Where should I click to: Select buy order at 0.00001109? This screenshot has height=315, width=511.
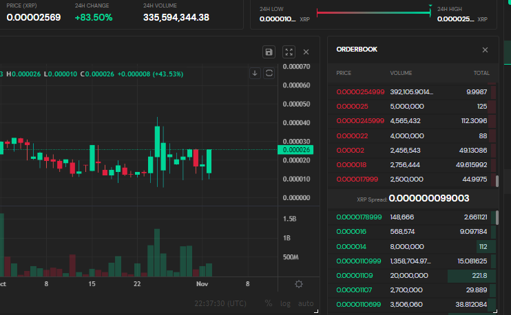pyautogui.click(x=412, y=276)
